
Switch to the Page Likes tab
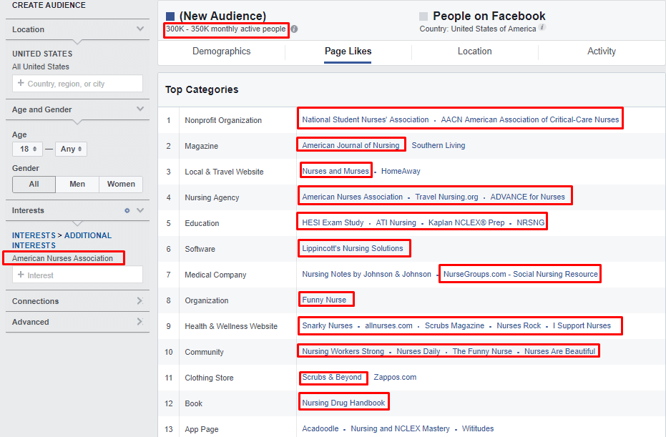348,51
